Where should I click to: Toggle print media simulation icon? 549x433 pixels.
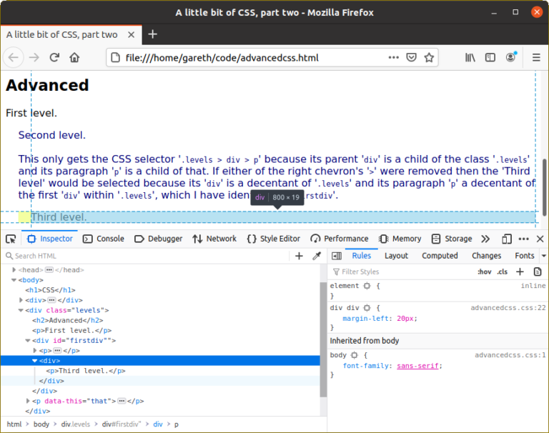click(538, 272)
